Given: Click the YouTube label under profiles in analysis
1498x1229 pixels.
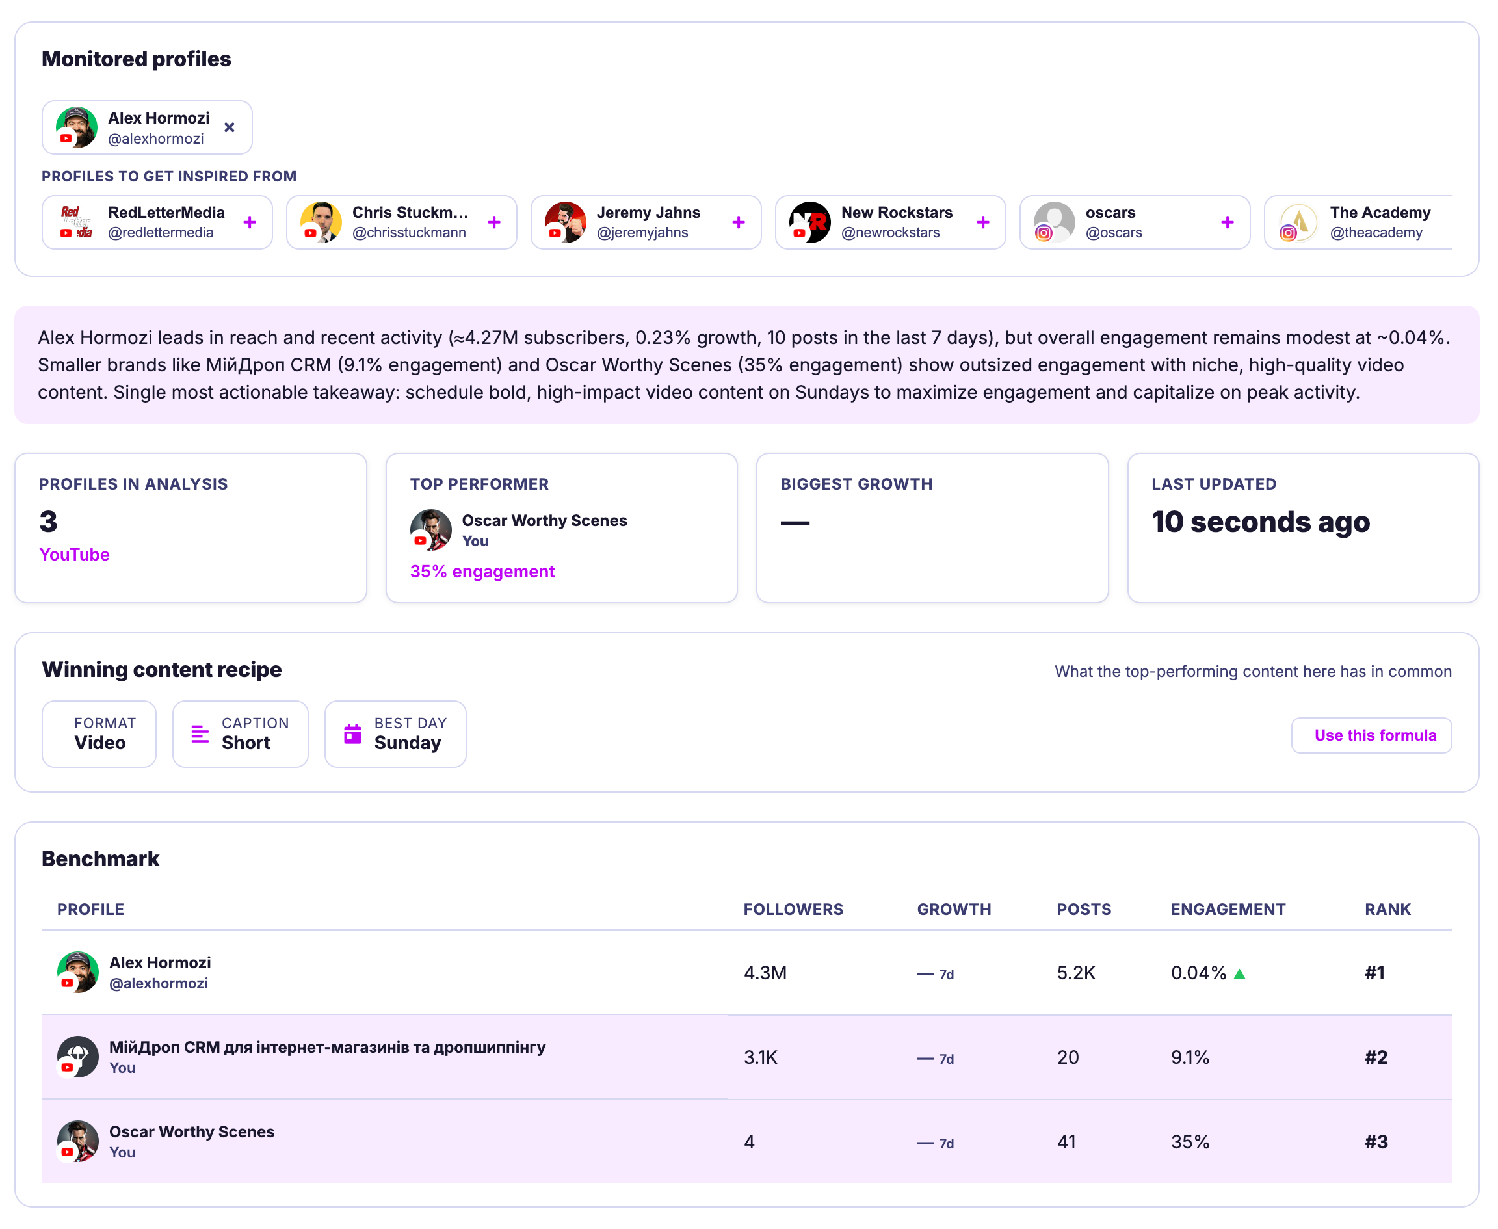Looking at the screenshot, I should coord(74,554).
